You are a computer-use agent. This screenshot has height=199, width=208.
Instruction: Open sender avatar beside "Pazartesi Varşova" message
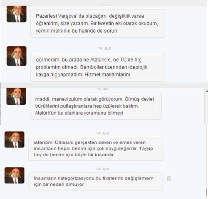point(17,14)
